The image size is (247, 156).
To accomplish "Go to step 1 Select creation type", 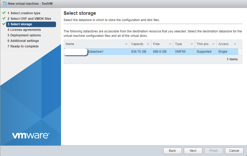I will tap(24, 13).
